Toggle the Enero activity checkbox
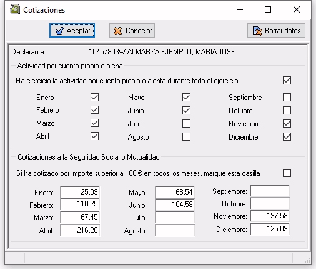 pyautogui.click(x=94, y=98)
